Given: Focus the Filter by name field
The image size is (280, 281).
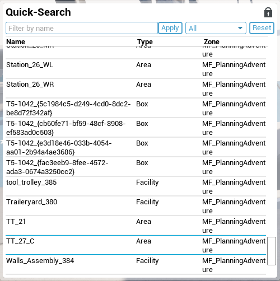Looking at the screenshot, I should tap(82, 28).
